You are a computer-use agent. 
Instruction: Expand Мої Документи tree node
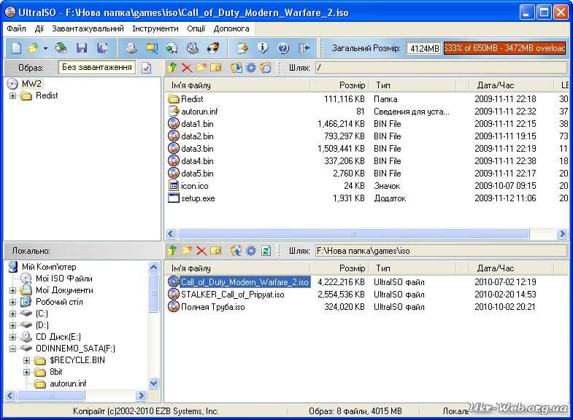click(x=13, y=290)
